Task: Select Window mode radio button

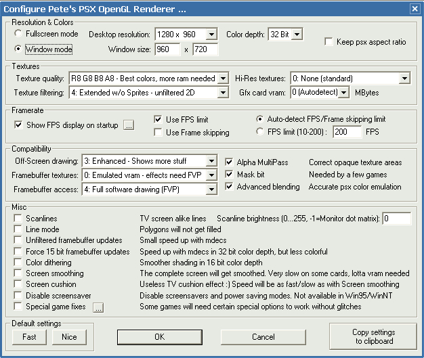Action: click(18, 49)
